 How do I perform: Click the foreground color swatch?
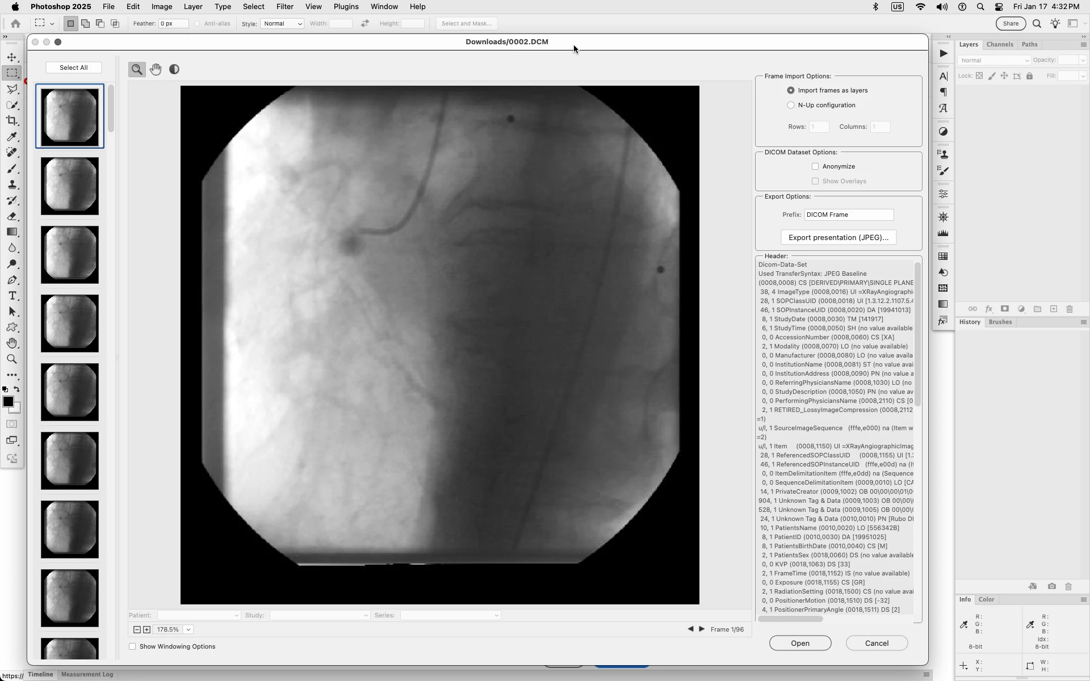[x=8, y=402]
